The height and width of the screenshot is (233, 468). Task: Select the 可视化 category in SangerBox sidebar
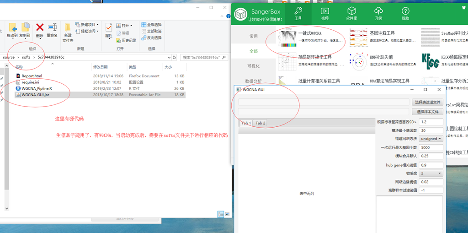coord(253,66)
